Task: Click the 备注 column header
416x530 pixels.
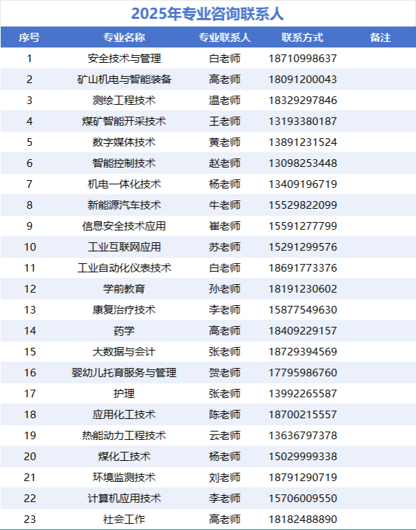Action: 380,37
